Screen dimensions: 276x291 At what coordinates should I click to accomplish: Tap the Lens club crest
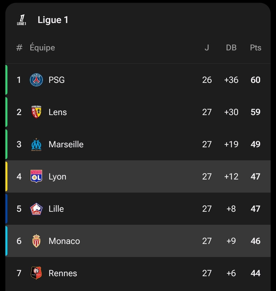pyautogui.click(x=36, y=112)
